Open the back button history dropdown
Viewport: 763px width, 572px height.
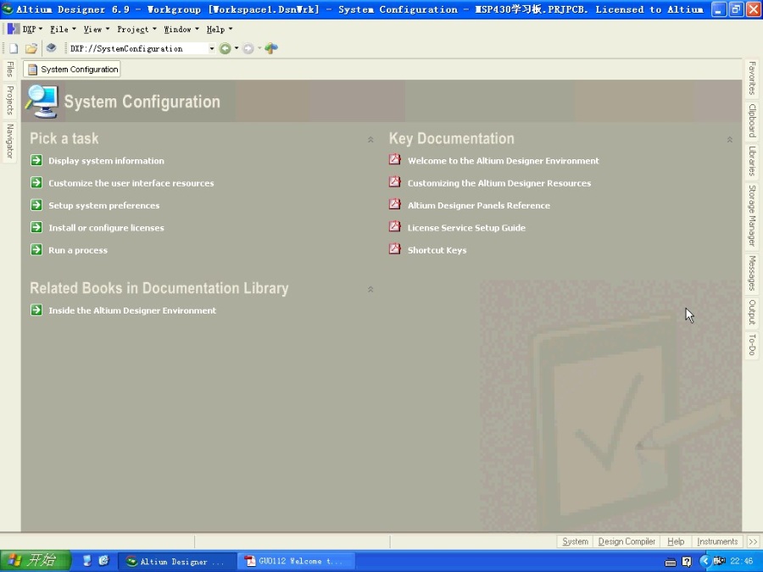[237, 48]
